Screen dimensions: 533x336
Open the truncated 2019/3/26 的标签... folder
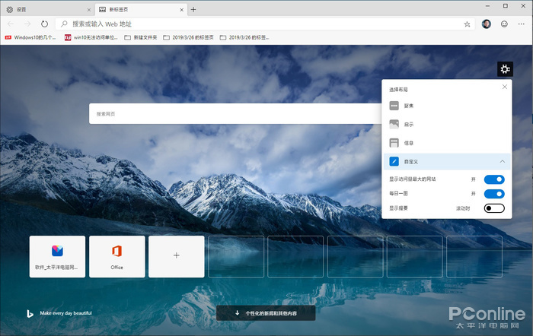click(244, 38)
